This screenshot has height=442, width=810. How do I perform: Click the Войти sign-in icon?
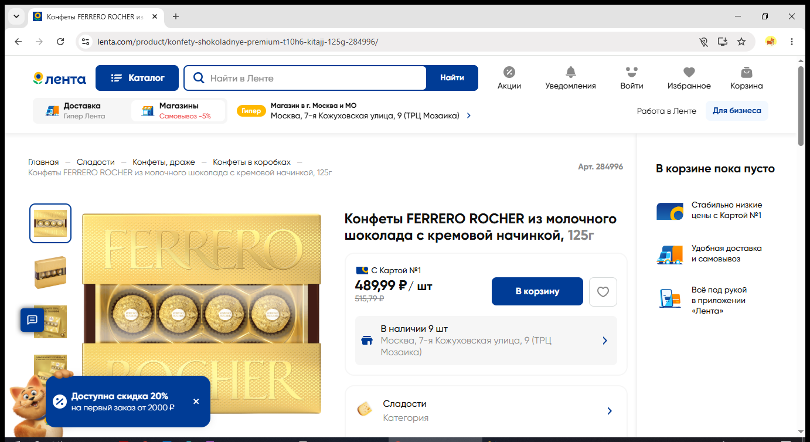pos(631,78)
